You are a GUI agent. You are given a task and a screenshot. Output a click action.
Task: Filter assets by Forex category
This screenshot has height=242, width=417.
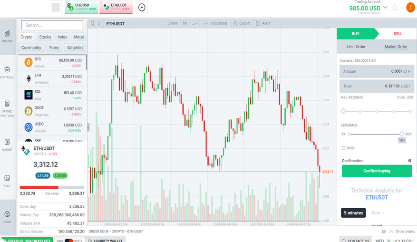(x=54, y=48)
